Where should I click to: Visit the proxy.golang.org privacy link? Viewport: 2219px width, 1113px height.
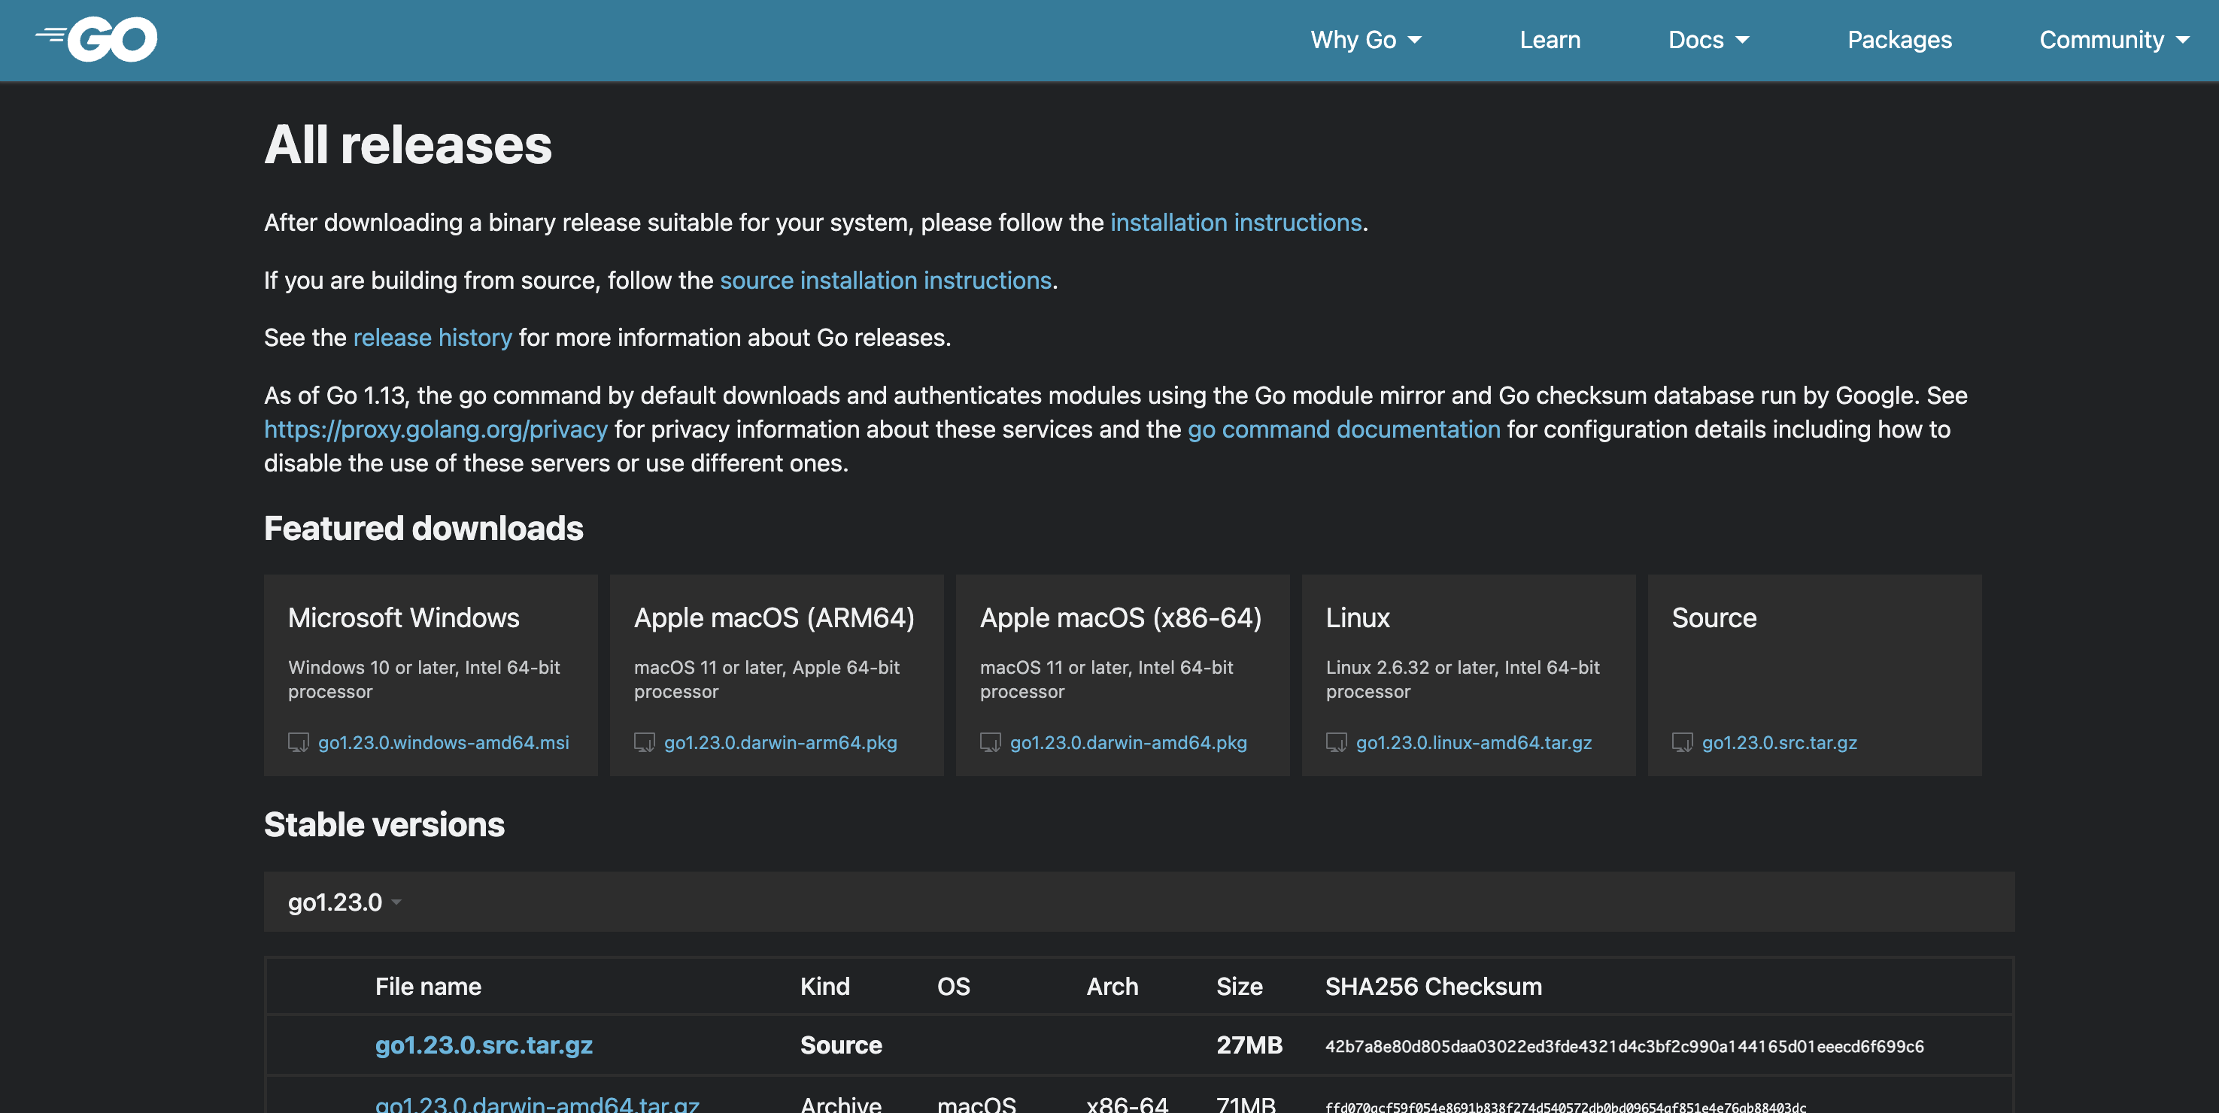[x=436, y=429]
